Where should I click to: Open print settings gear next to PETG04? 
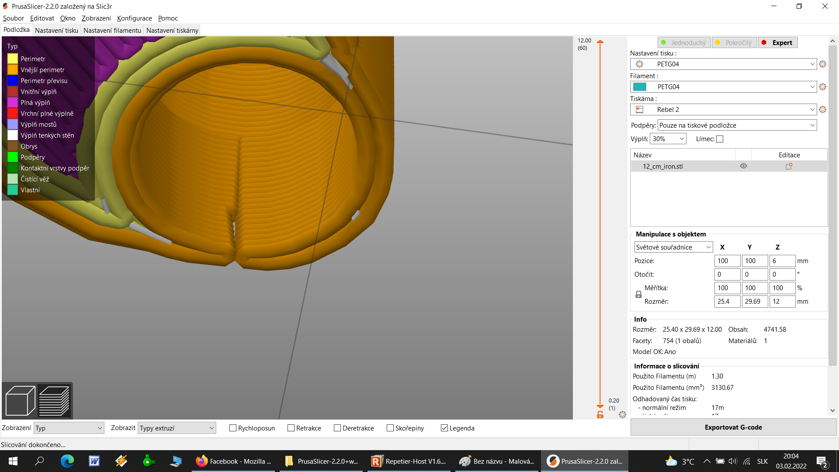coord(822,64)
